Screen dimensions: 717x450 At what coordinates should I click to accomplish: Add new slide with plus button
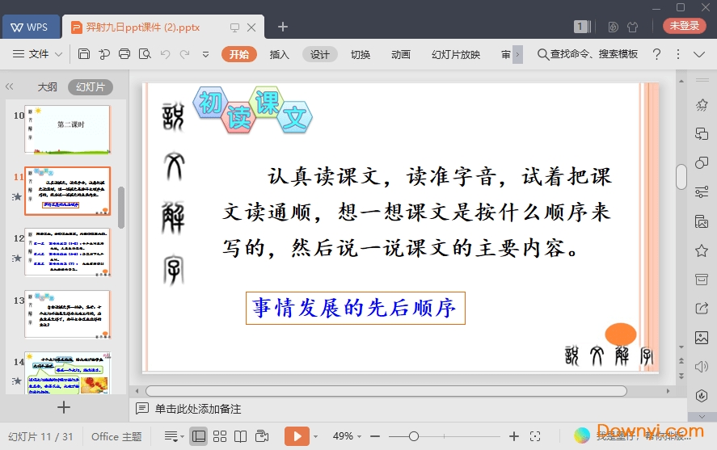point(64,407)
